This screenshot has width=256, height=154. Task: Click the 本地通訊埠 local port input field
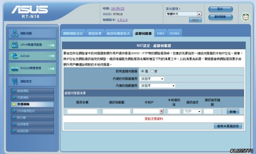[x=174, y=111]
